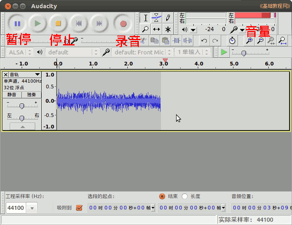
Task: Select the Multi-tool asterisk mode
Action: coord(168,29)
